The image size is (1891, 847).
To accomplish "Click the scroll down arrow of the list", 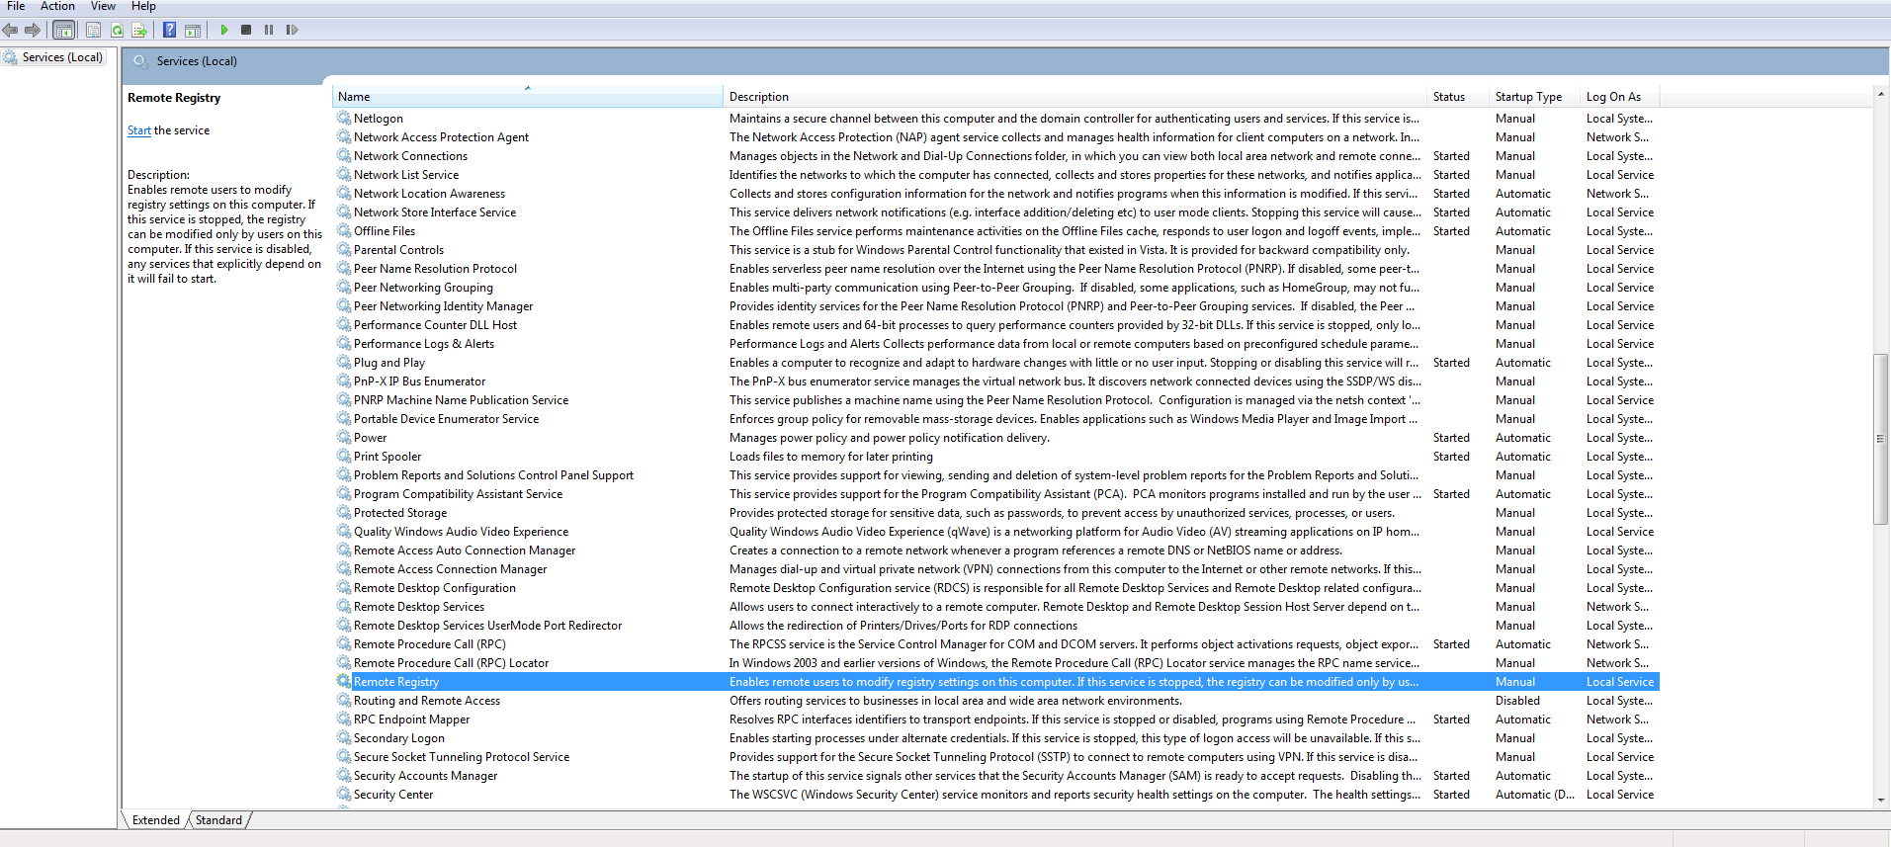I will coord(1880,800).
